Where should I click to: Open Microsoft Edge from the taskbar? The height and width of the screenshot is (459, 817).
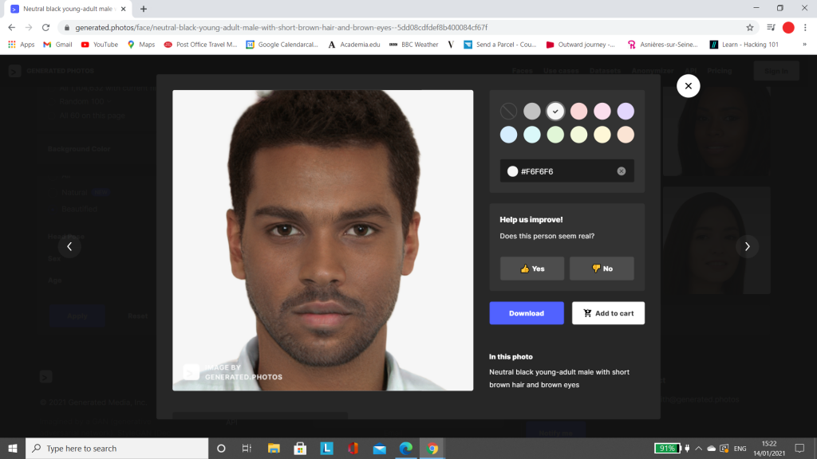406,448
